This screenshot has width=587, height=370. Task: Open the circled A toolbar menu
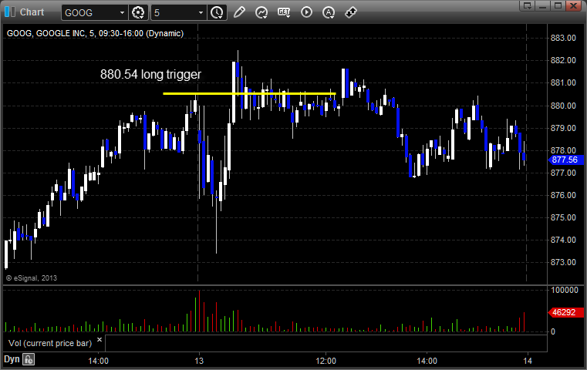pyautogui.click(x=329, y=12)
